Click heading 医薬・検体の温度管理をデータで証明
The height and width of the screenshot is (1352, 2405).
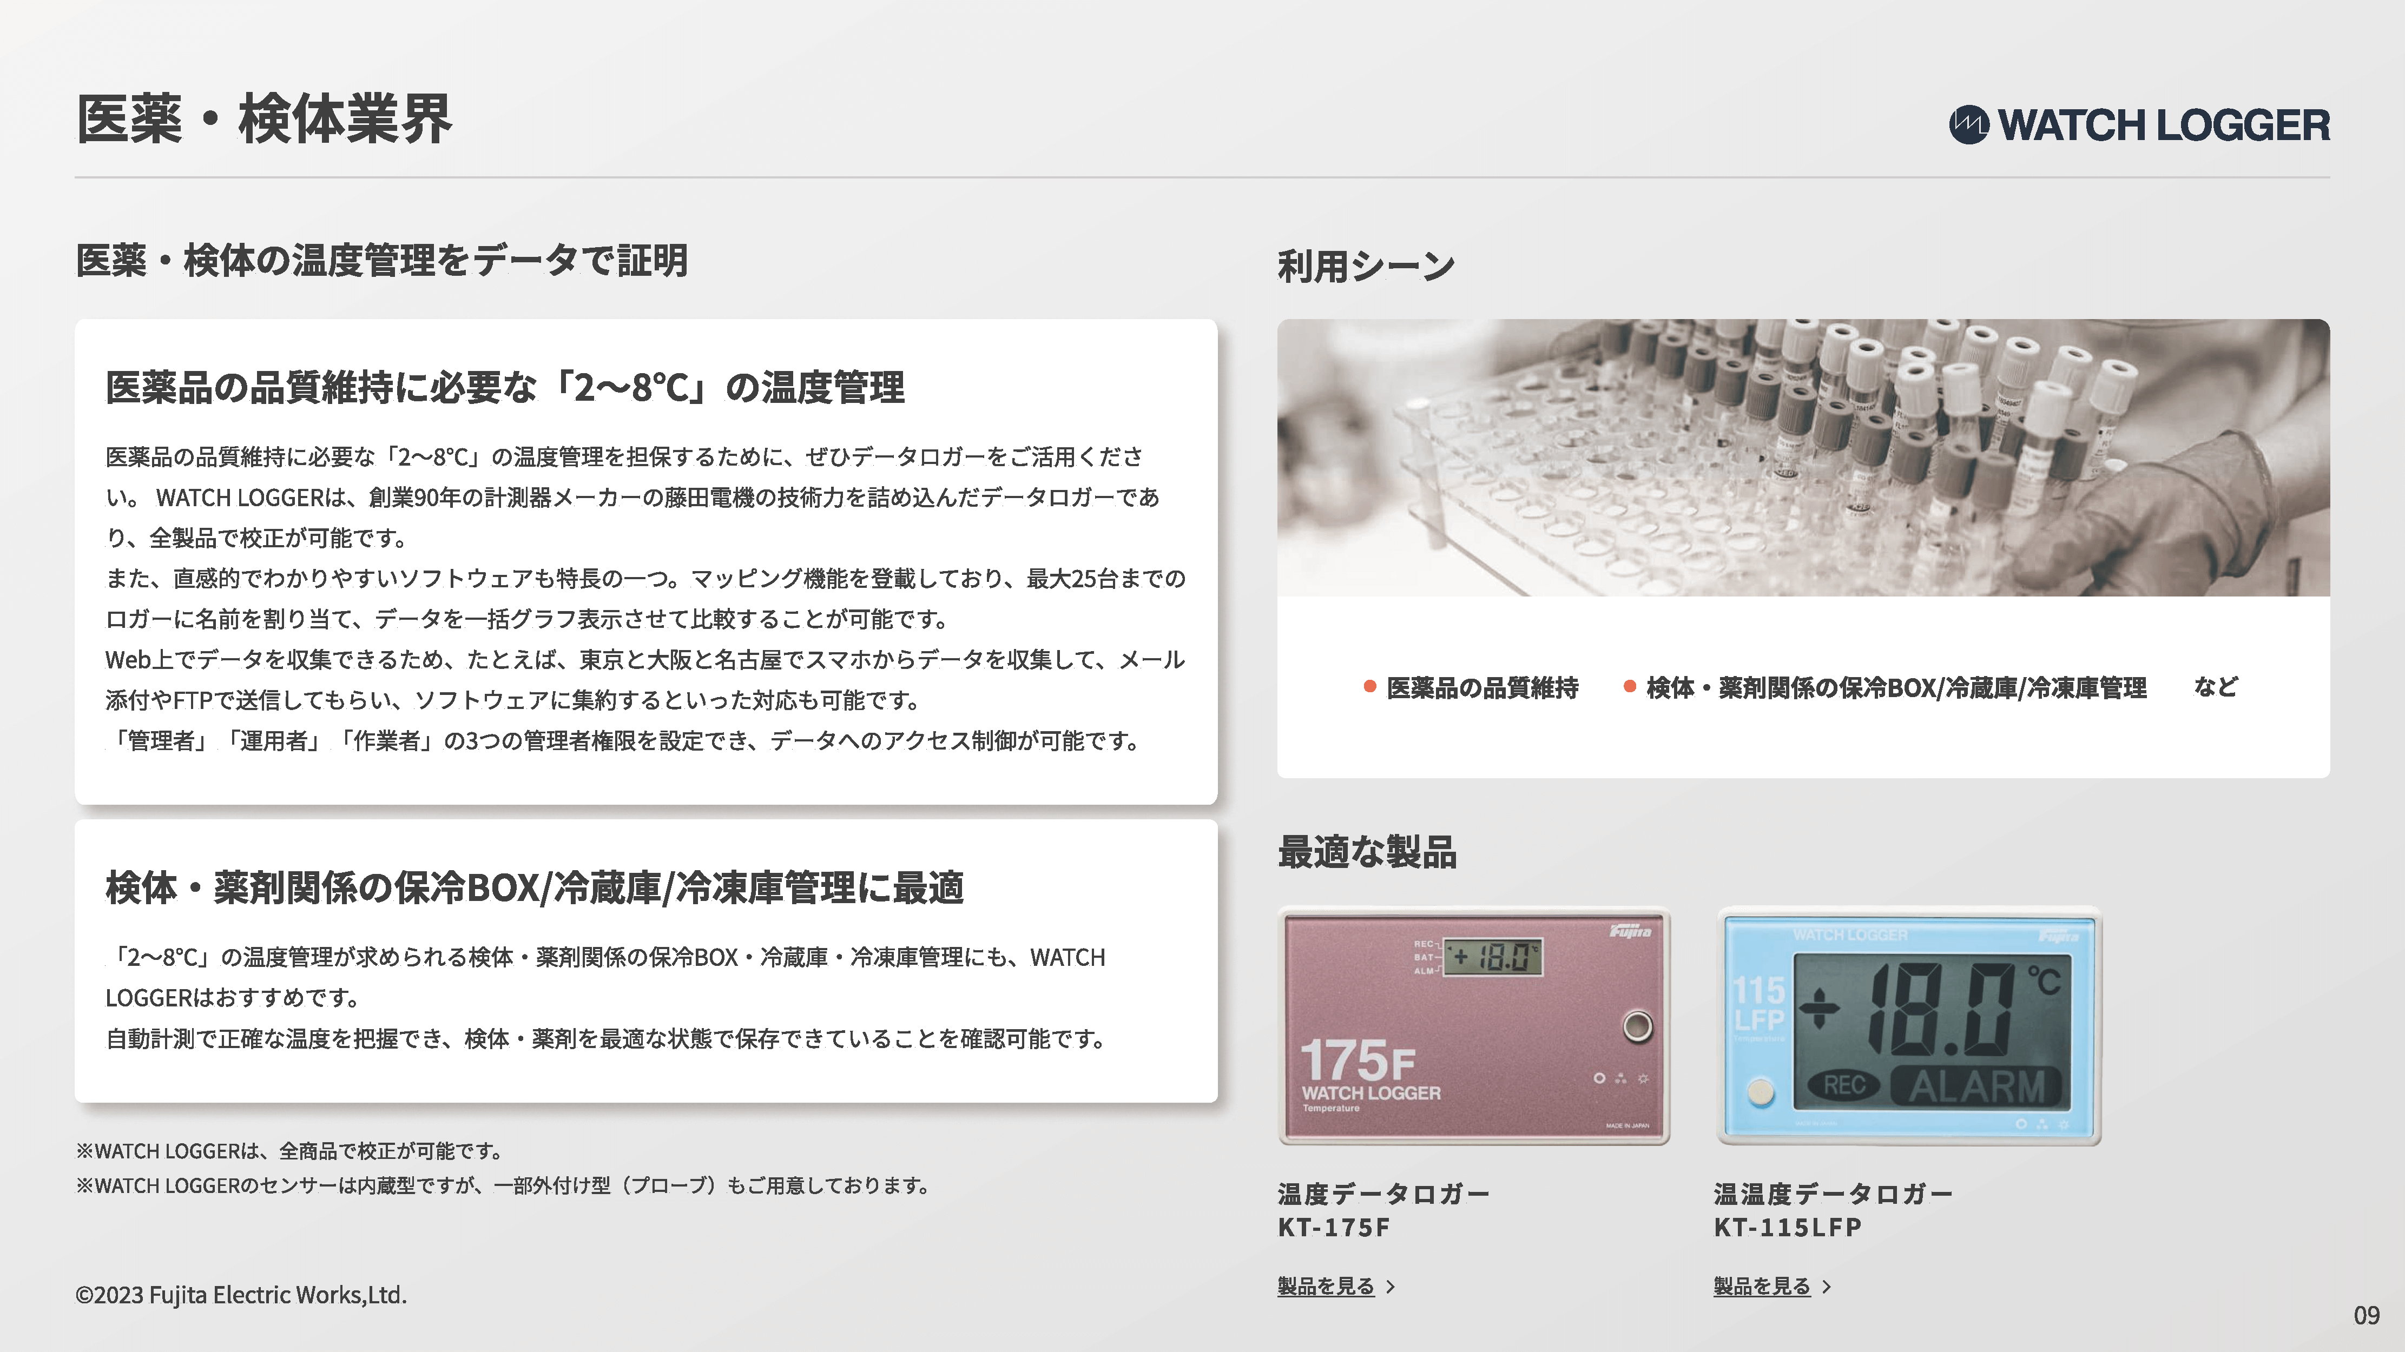pos(382,260)
